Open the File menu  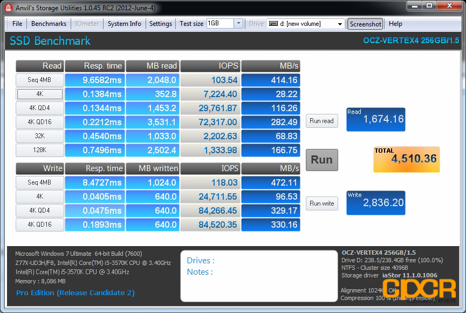[17, 24]
